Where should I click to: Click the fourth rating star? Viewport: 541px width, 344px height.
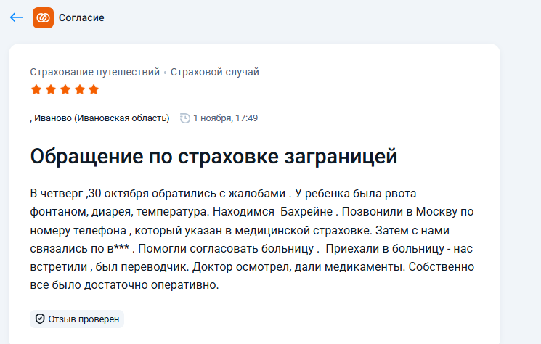click(79, 90)
